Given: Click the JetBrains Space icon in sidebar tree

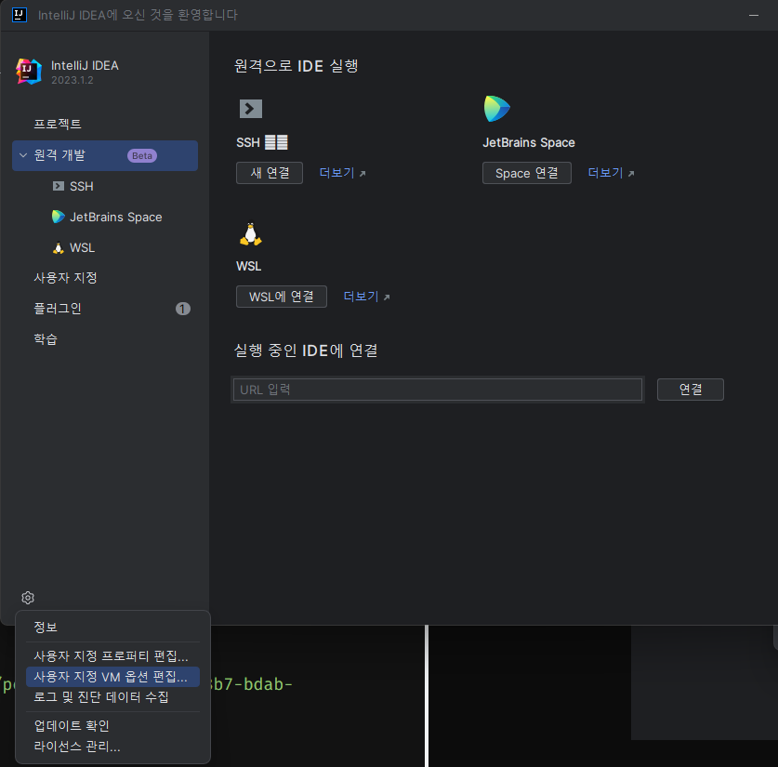Looking at the screenshot, I should click(x=58, y=217).
